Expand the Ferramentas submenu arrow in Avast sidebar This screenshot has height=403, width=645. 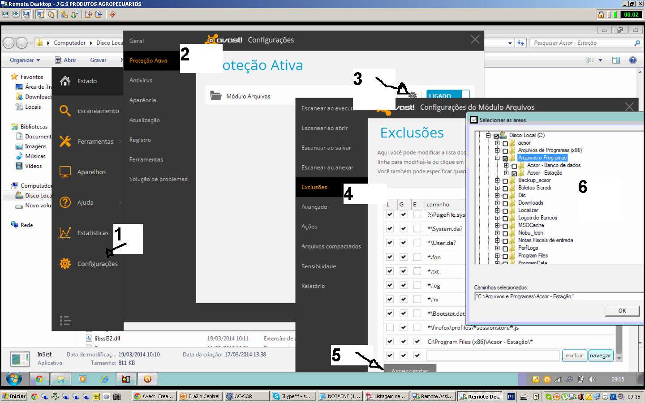pos(120,141)
